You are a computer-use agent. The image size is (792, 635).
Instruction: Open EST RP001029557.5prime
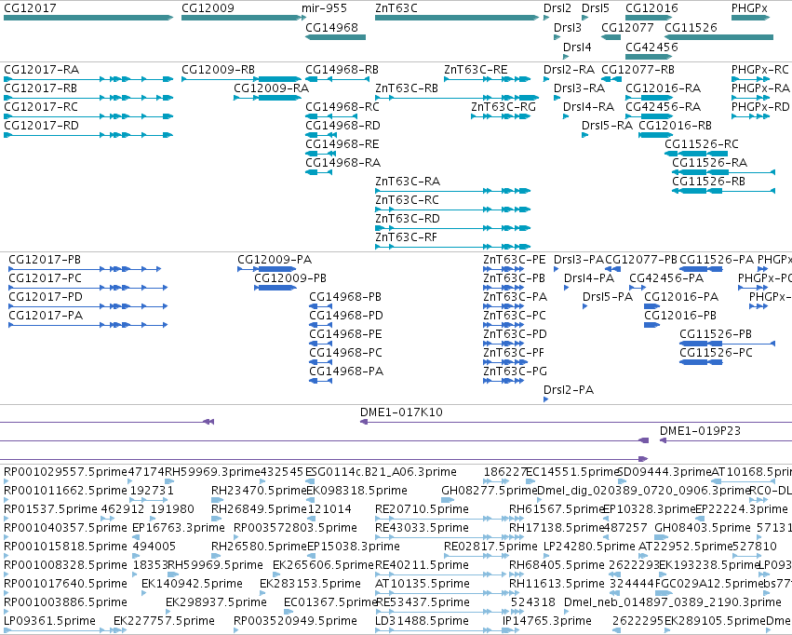point(7,481)
